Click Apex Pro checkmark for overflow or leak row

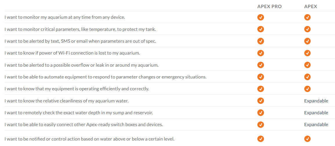[x=261, y=65]
